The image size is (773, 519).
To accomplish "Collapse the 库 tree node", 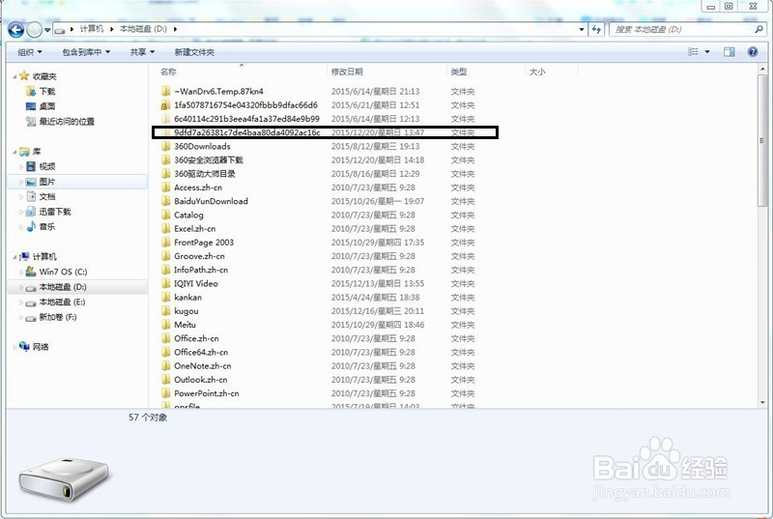I will 14,152.
